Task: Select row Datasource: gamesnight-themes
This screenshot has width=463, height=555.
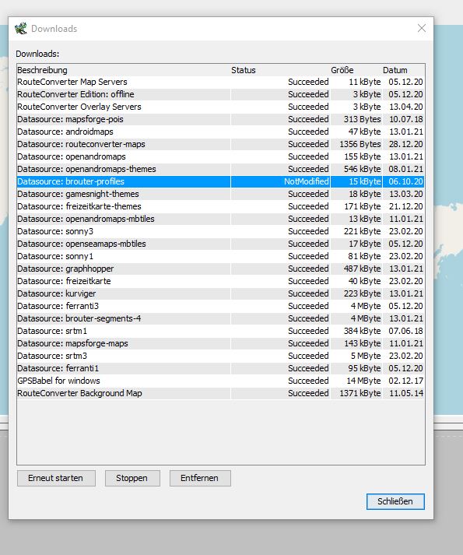Action: click(220, 194)
